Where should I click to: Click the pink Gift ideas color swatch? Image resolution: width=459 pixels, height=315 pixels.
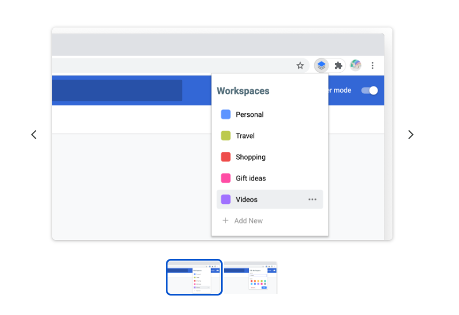coord(226,178)
